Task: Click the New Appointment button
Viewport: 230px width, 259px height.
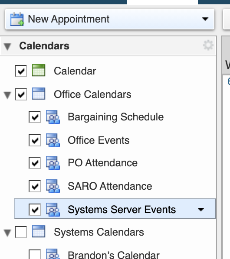Action: coord(110,19)
